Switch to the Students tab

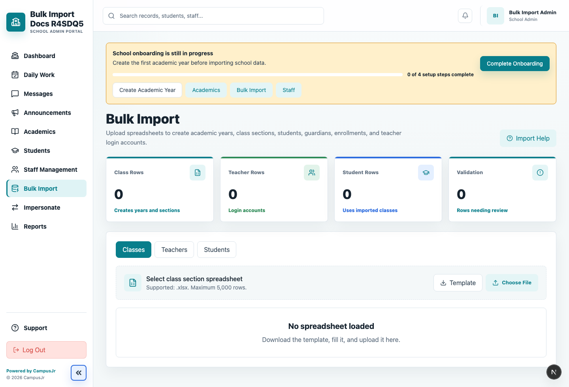coord(217,250)
